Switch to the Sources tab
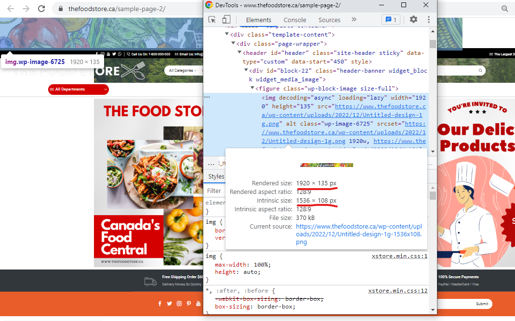The width and height of the screenshot is (515, 321). (x=329, y=20)
